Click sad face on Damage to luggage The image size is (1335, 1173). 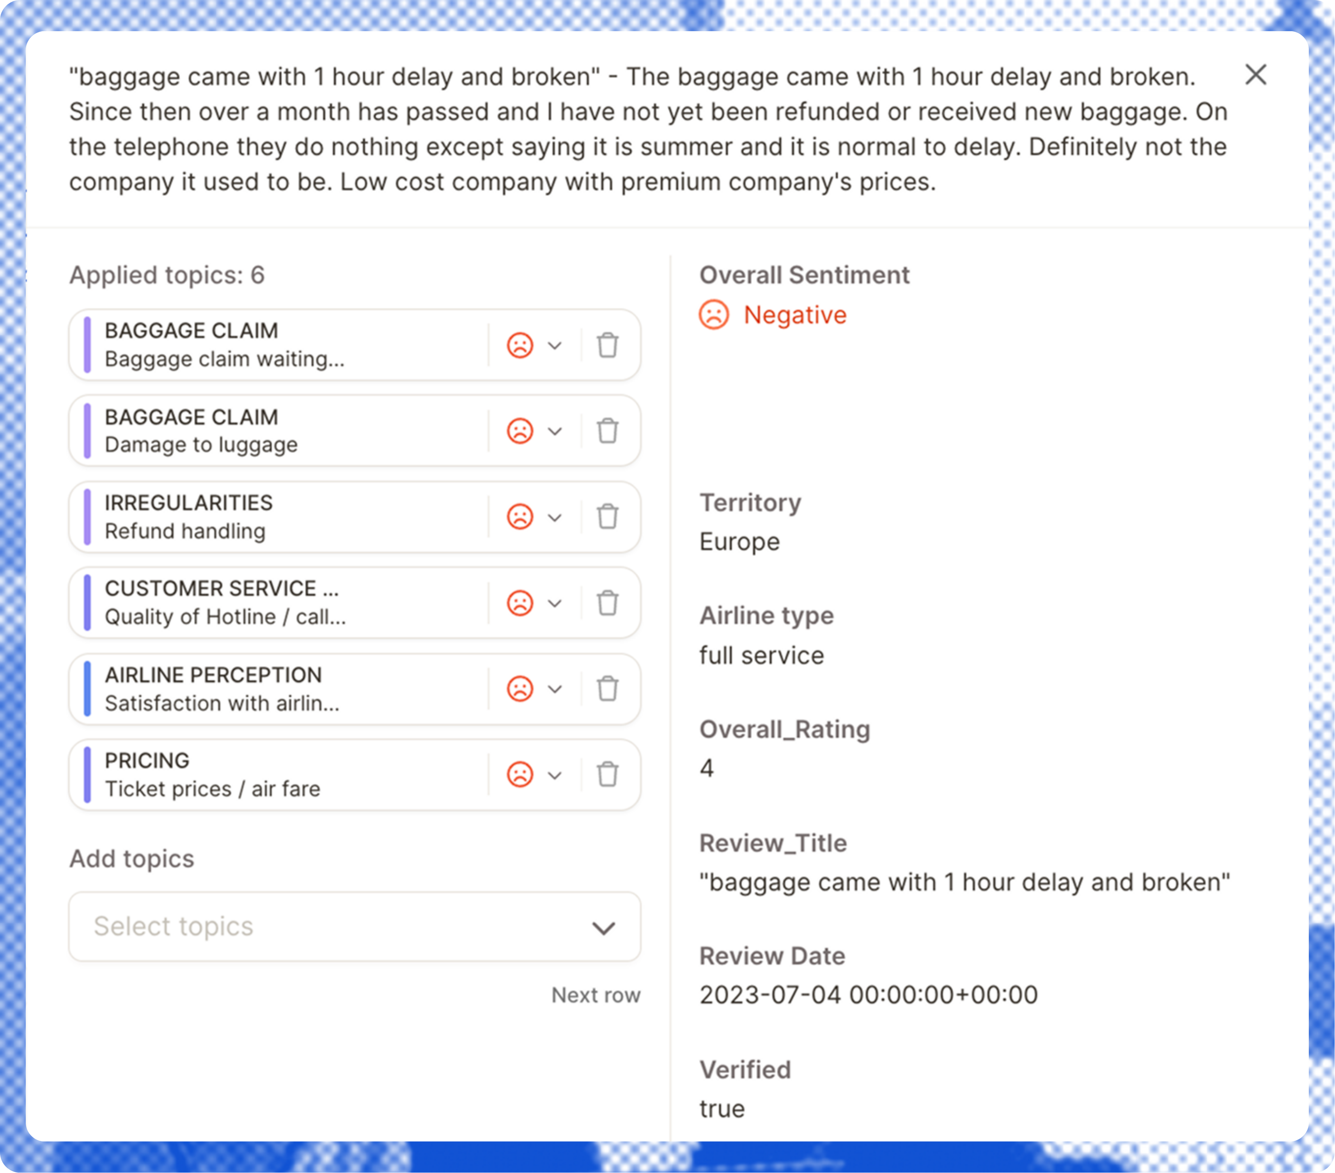(520, 430)
